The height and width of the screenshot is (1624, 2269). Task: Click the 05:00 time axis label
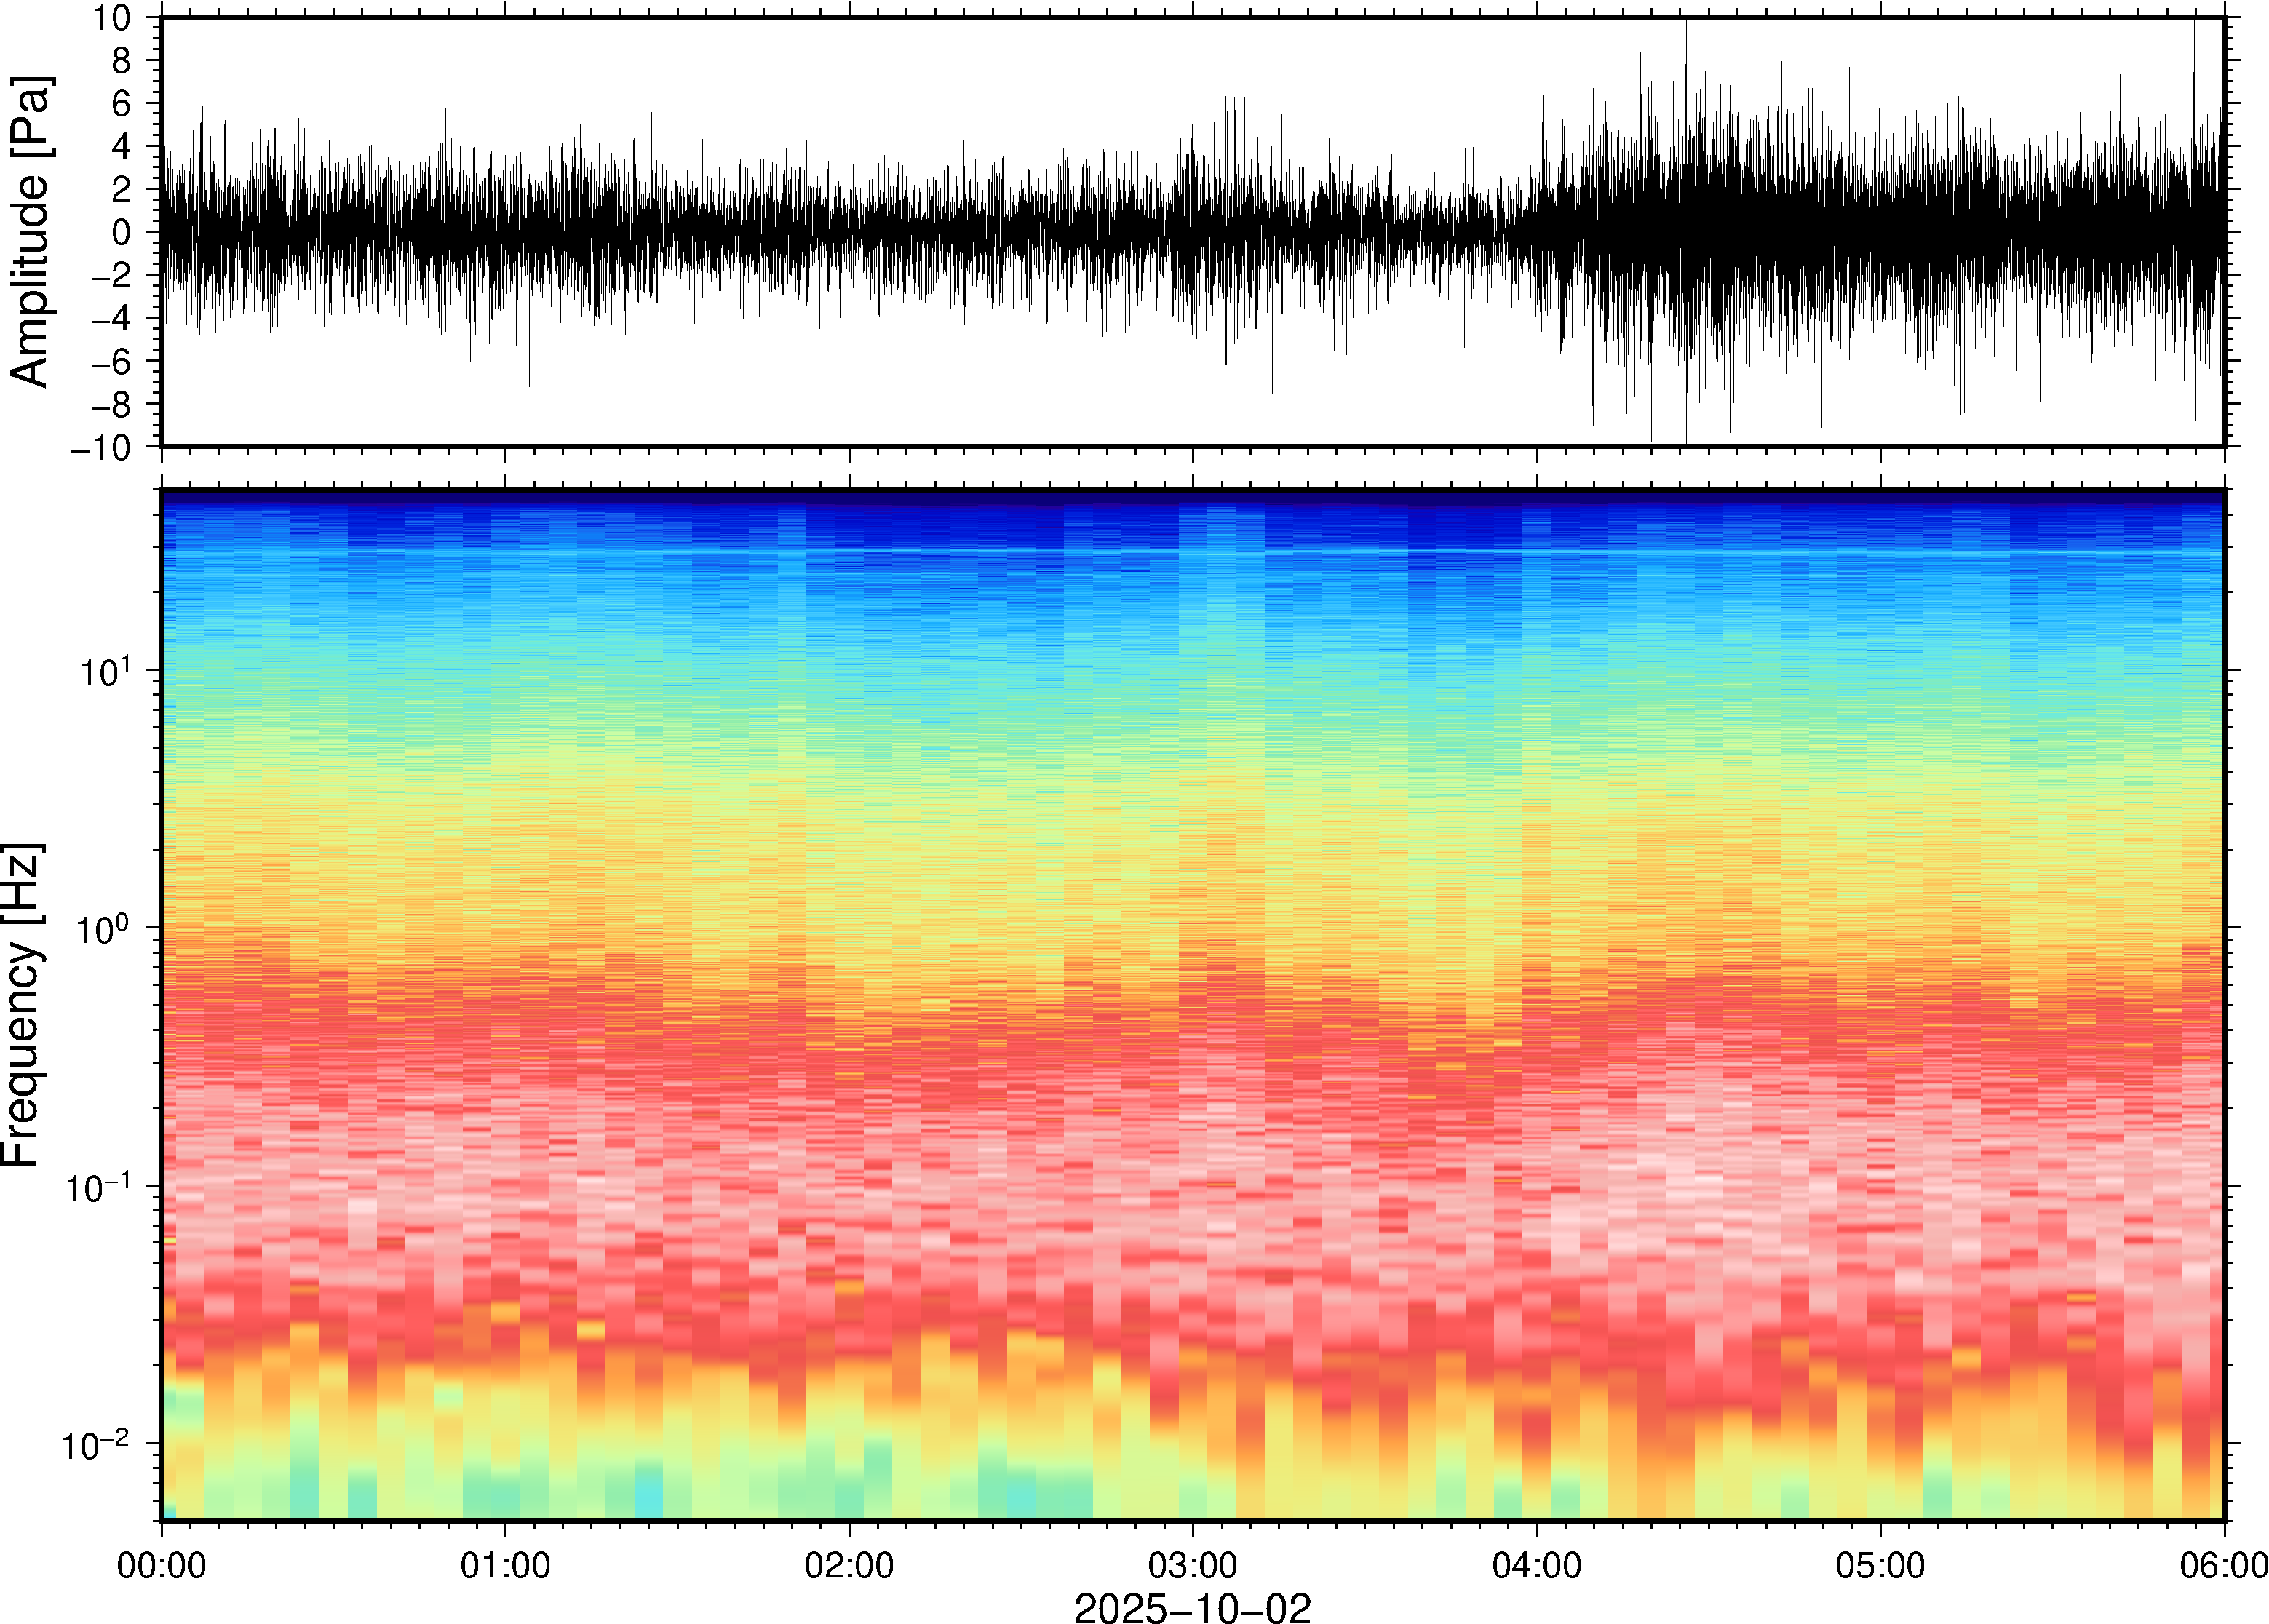point(1880,1565)
